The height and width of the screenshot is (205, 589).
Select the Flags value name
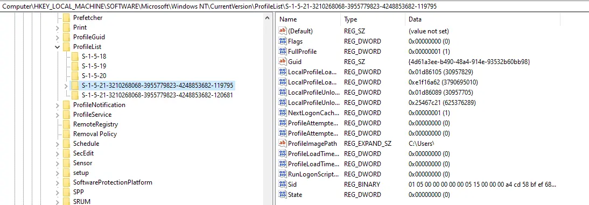(x=295, y=41)
